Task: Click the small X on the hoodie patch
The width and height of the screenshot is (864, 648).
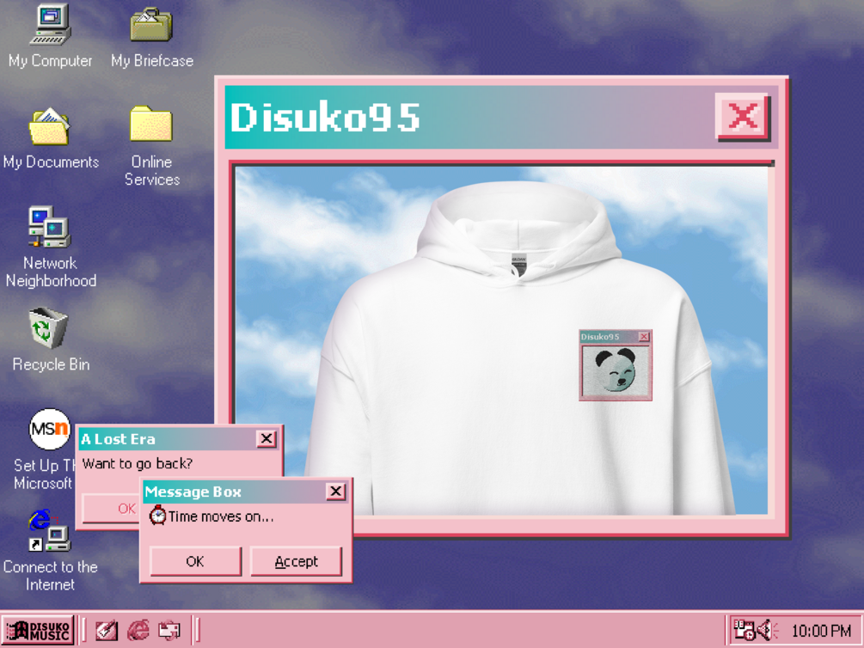Action: click(644, 336)
